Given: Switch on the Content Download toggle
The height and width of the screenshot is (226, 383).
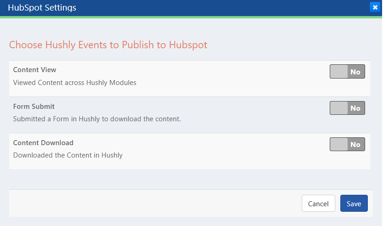Looking at the screenshot, I should coord(347,144).
